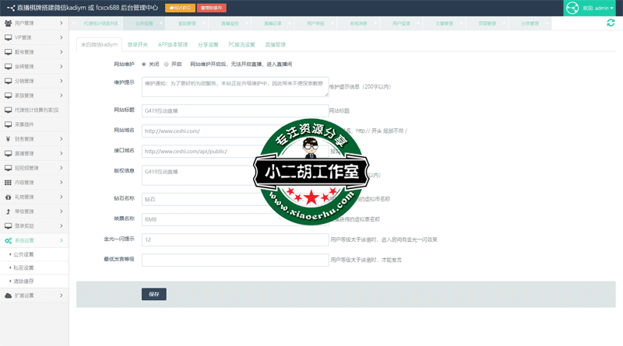Click the 财务管理 yen icon
The width and height of the screenshot is (623, 346).
coord(8,138)
